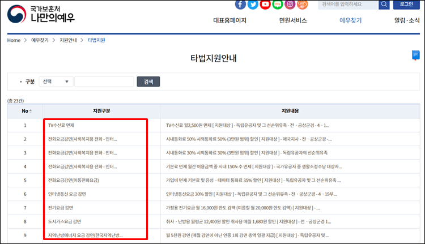Click the 시내통화료 50% description text

coord(249,139)
